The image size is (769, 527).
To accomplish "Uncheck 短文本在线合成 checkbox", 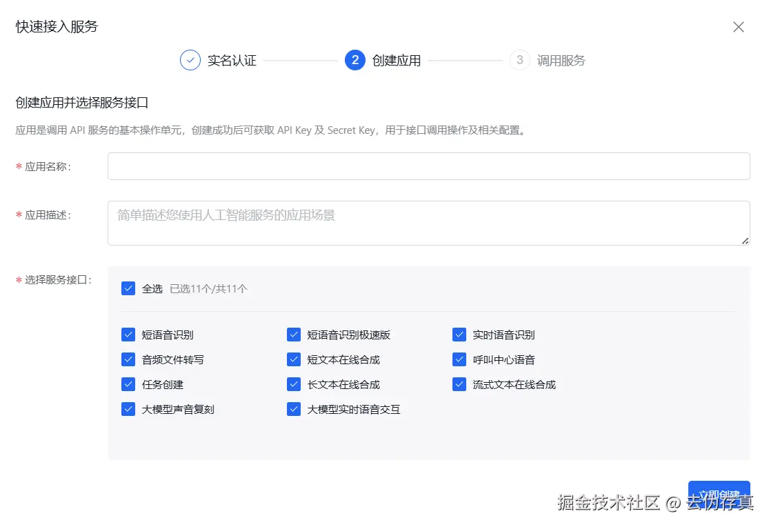I will point(294,359).
